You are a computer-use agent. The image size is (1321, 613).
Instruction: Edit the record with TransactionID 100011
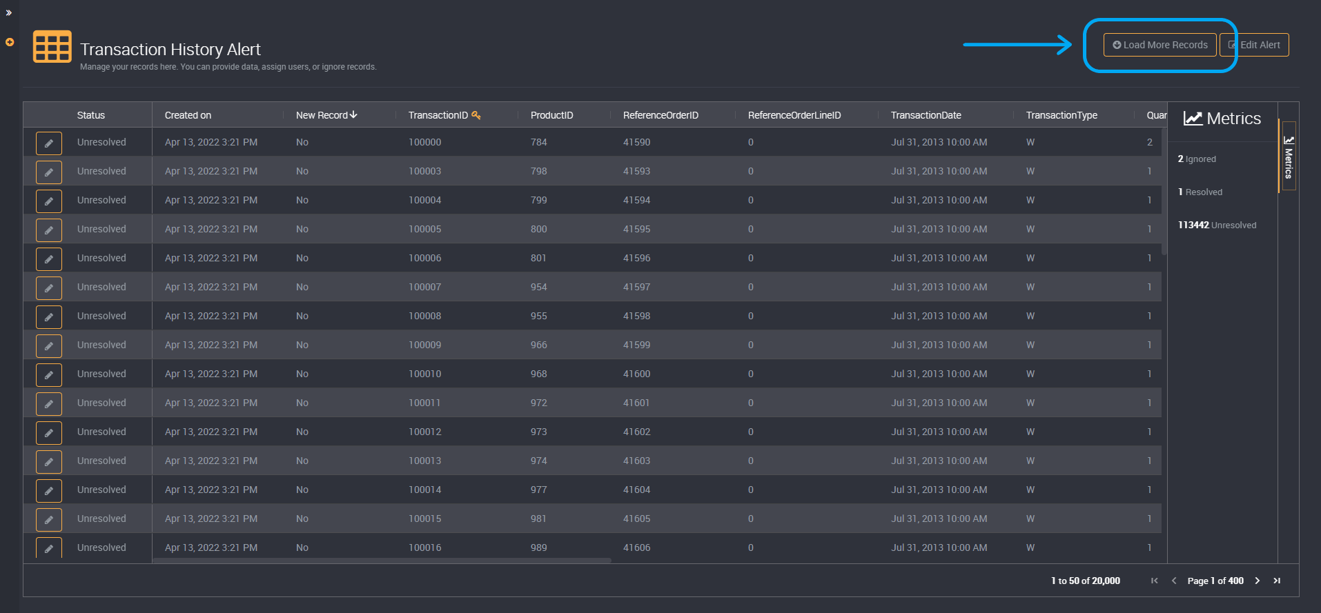pyautogui.click(x=49, y=404)
